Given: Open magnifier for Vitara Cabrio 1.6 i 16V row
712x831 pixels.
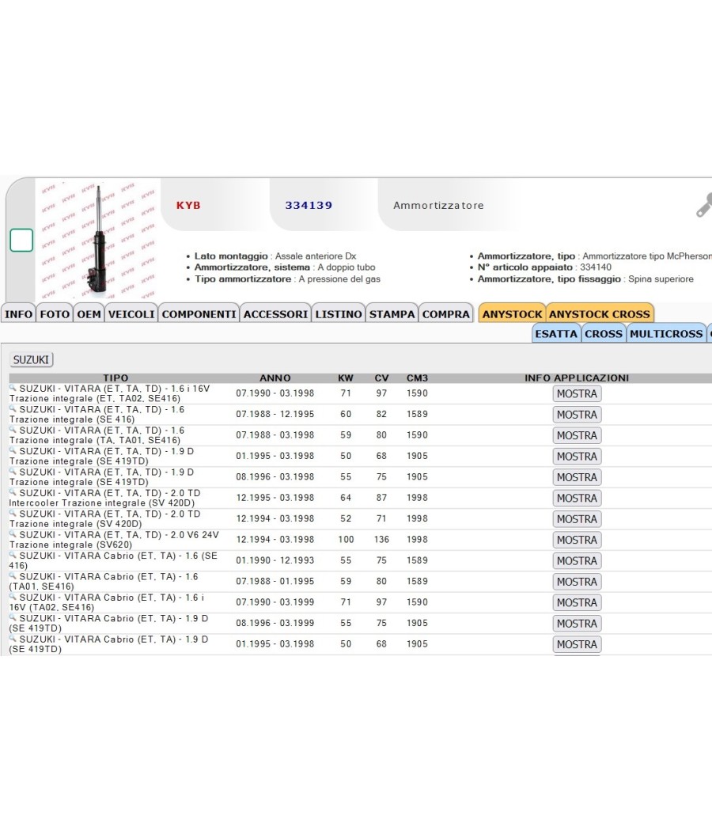Looking at the screenshot, I should coord(13,597).
